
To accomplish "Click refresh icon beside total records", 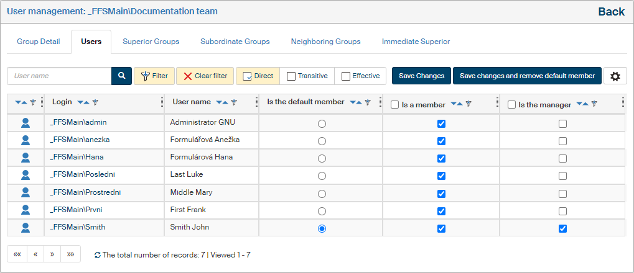I will pyautogui.click(x=98, y=255).
